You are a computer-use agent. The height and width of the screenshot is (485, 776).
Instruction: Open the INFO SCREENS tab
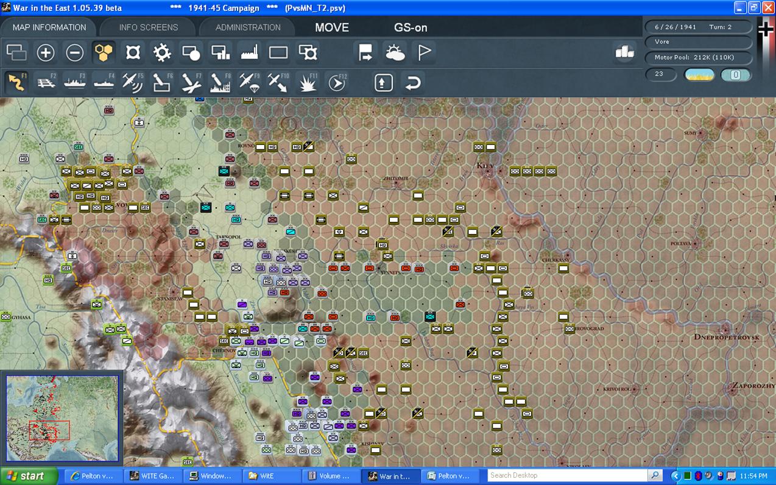(x=149, y=27)
